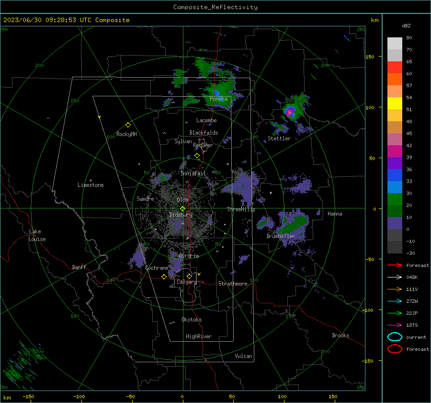
Task: Click the -150 tick on bottom axis
Action: tap(28, 396)
